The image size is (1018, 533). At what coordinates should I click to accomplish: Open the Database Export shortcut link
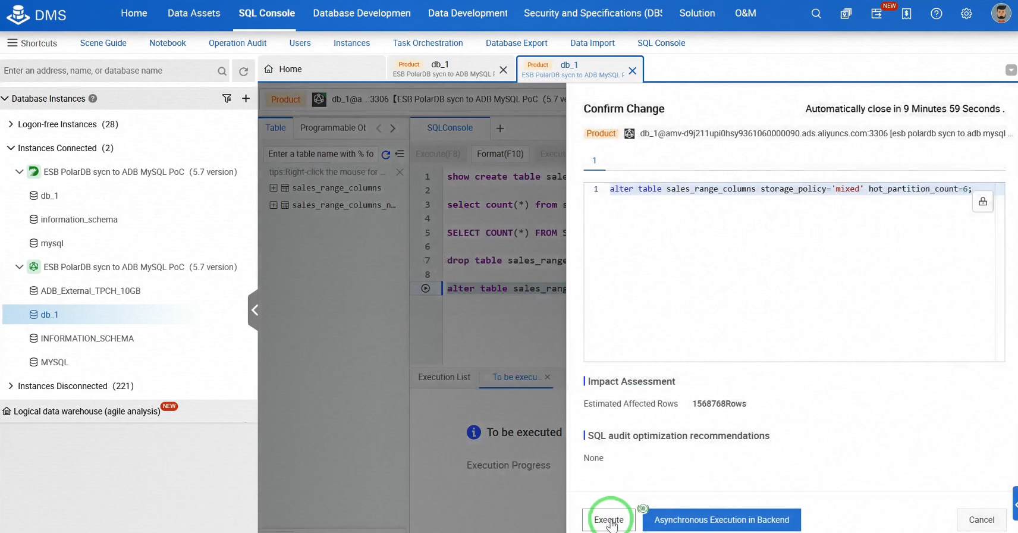tap(517, 43)
